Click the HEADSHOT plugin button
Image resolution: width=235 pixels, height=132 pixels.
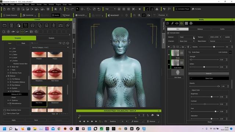coord(113,15)
